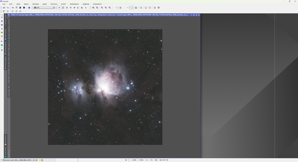The width and height of the screenshot is (298, 162).
Task: Toggle the orange workspace square in status bar
Action: (x=42, y=160)
